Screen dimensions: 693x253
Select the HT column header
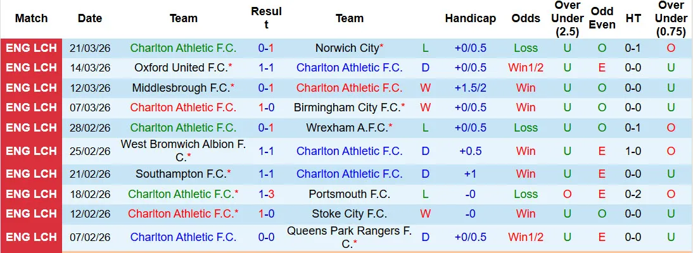pos(633,18)
